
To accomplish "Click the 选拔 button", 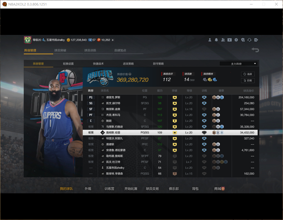I will pos(248,74).
